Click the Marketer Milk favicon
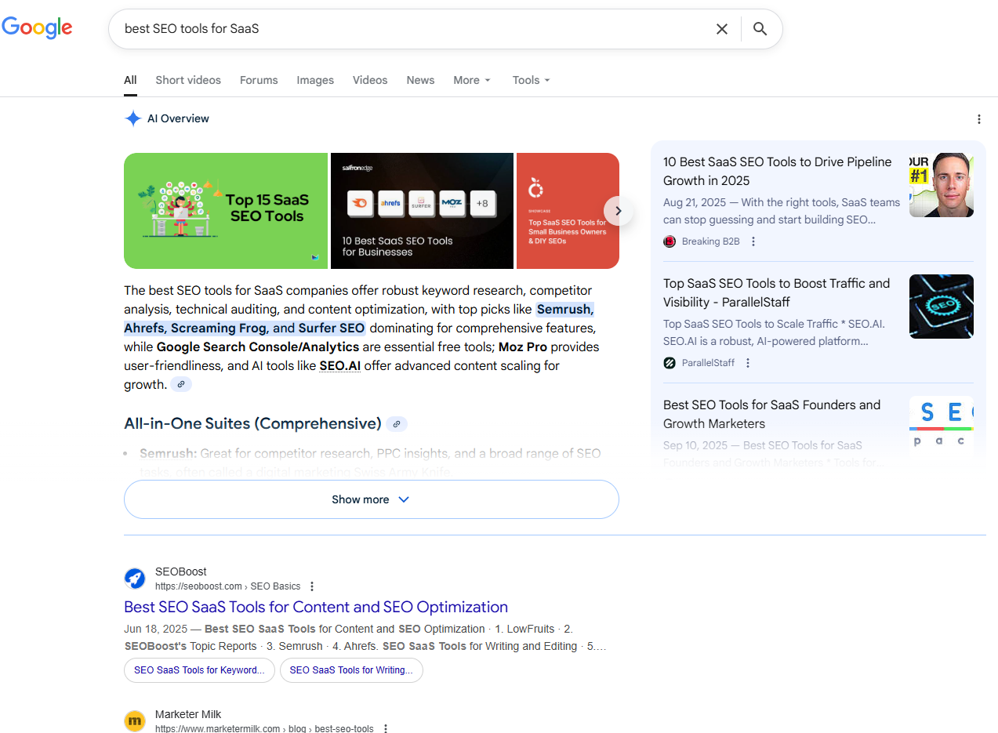 (135, 721)
